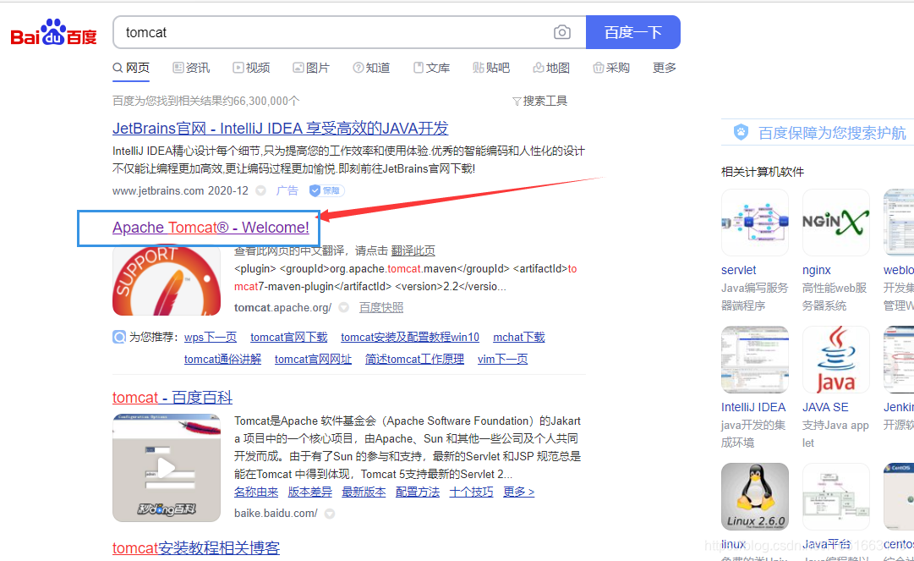The width and height of the screenshot is (914, 561).
Task: Open Java平台 diagram thumbnail
Action: point(836,496)
